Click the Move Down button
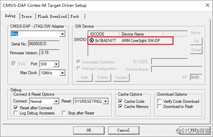 point(196,50)
